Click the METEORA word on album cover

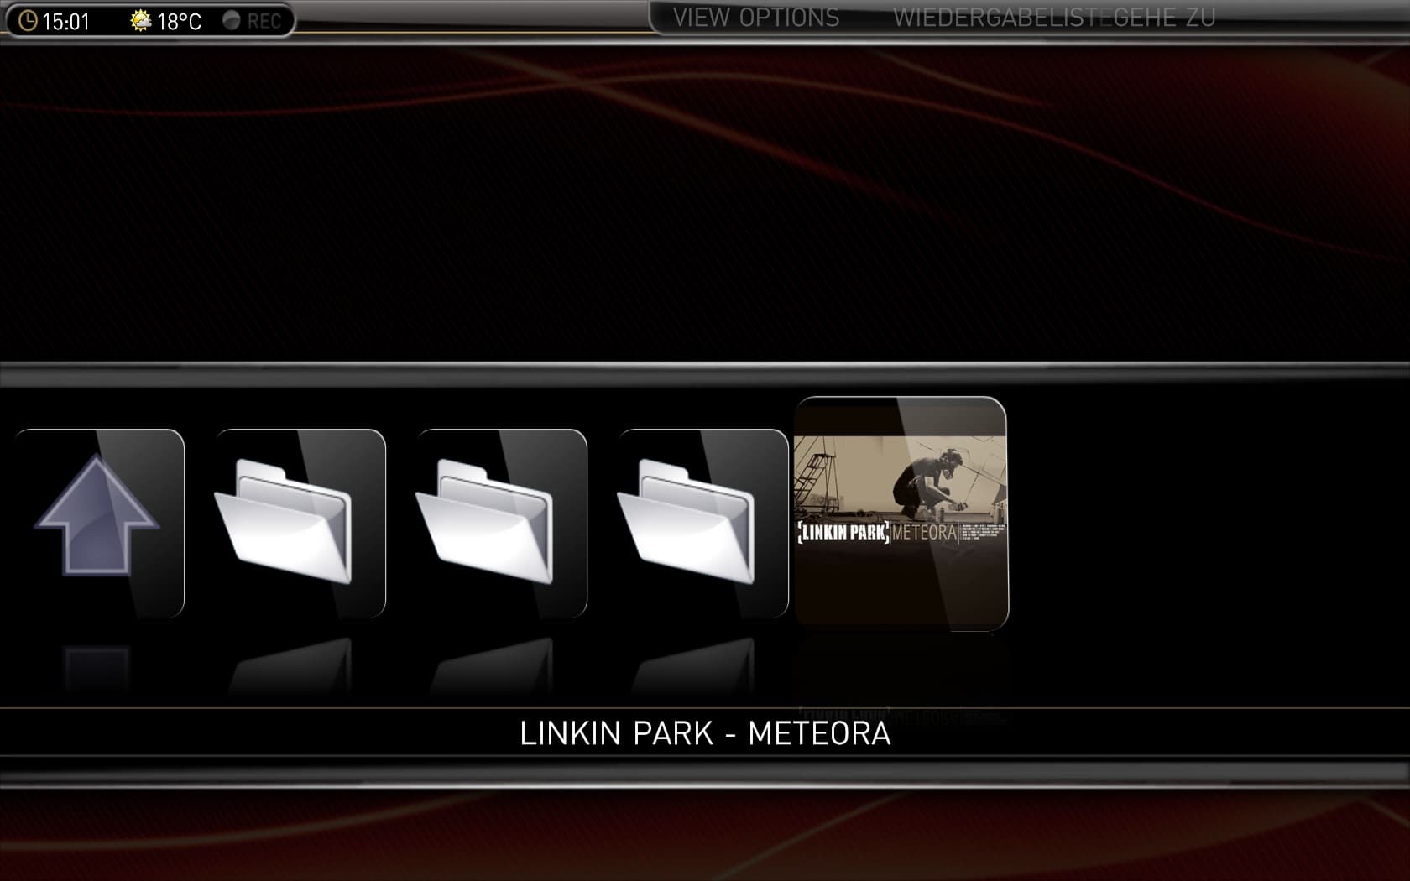pyautogui.click(x=924, y=532)
